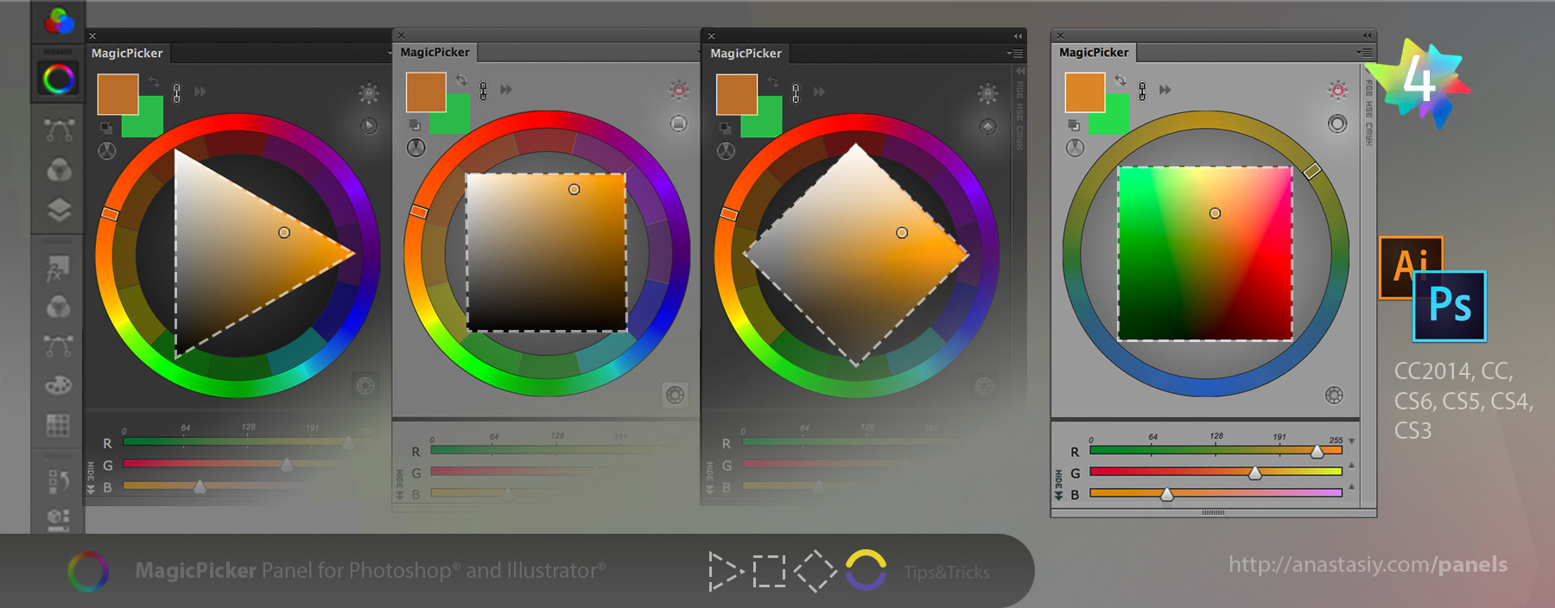Open settings gear in the gray square picker panel
The image size is (1555, 608).
pos(679,90)
